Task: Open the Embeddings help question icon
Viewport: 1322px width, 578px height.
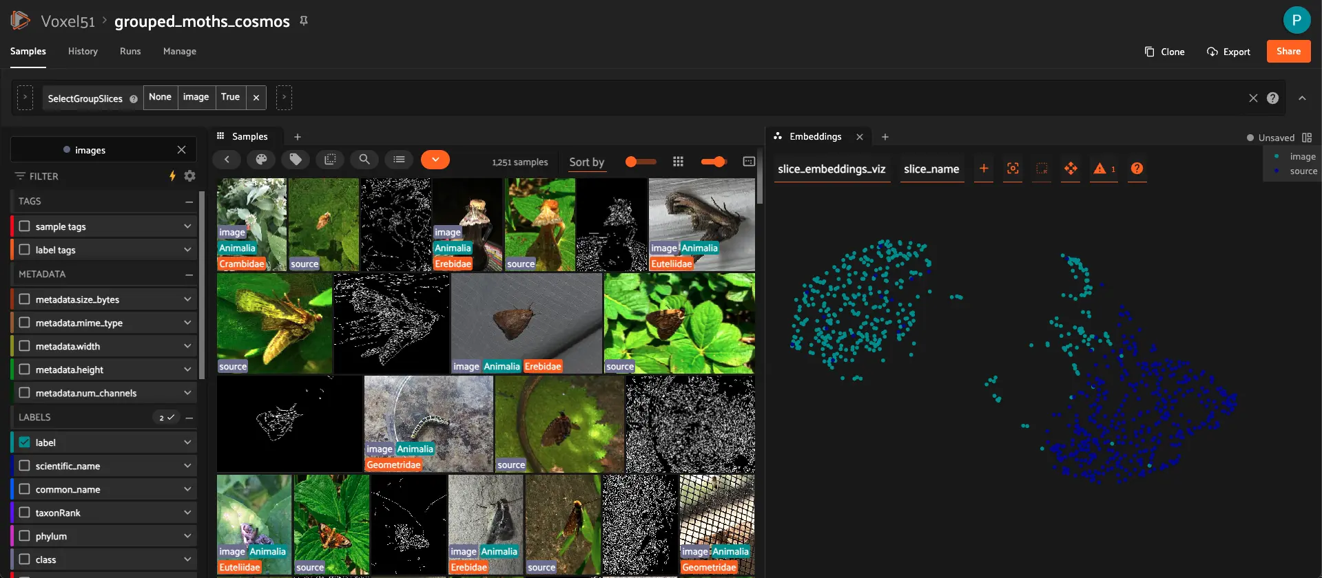Action: [1137, 169]
